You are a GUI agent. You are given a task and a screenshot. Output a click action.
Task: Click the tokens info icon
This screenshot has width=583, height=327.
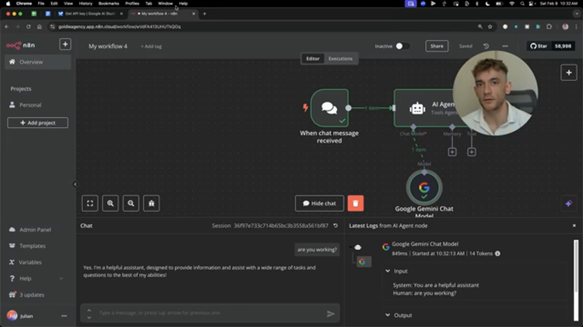tap(497, 253)
